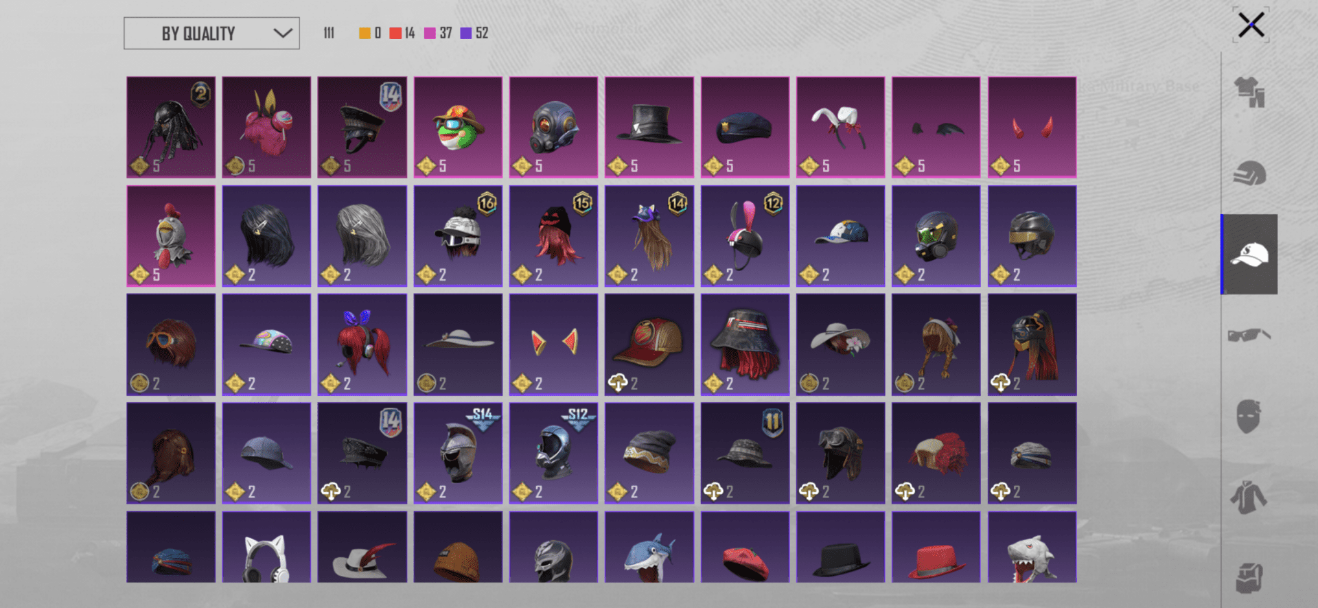
Task: Switch to the headwear cap tab
Action: pyautogui.click(x=1249, y=255)
